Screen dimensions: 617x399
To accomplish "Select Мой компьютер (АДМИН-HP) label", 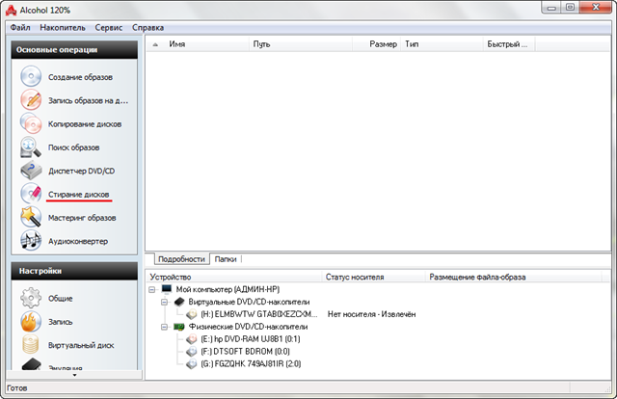I will 228,289.
